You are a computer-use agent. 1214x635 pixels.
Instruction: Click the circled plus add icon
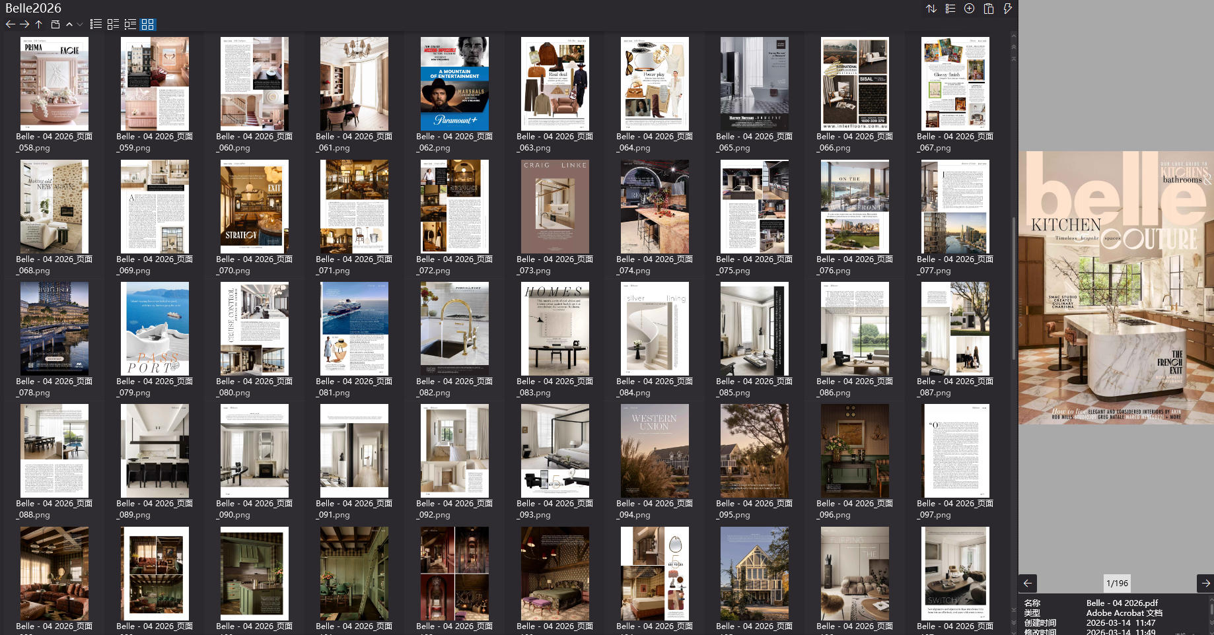tap(969, 9)
